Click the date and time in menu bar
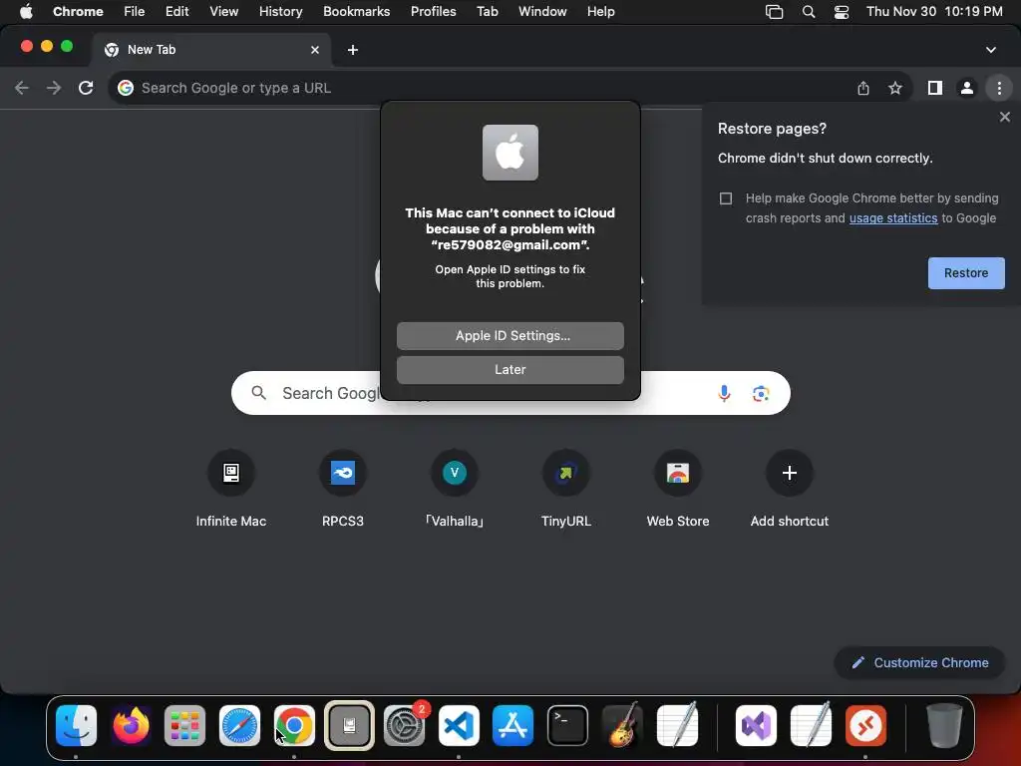Screen dimensions: 1021x766 coord(934,12)
